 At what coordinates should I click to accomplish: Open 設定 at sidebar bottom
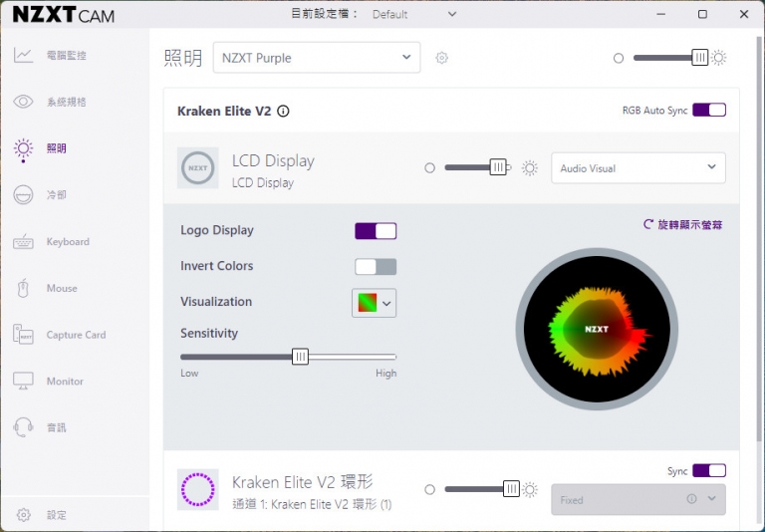[56, 515]
